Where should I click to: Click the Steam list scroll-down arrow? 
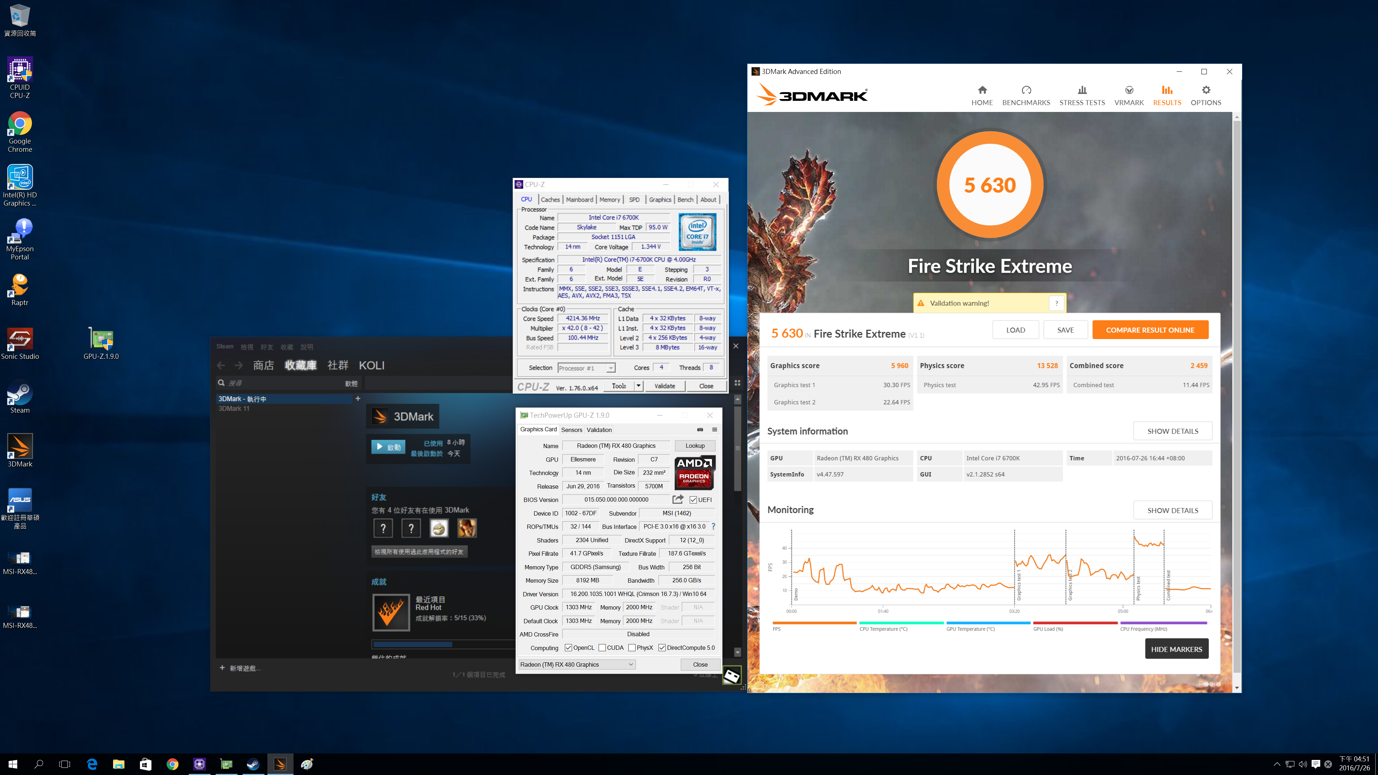pyautogui.click(x=738, y=652)
